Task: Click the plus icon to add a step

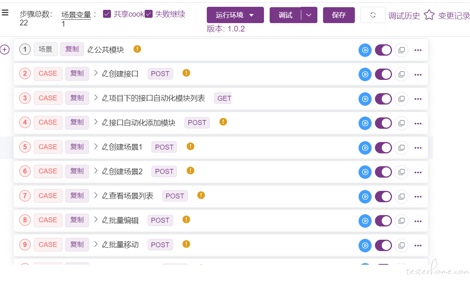Action: [x=5, y=50]
